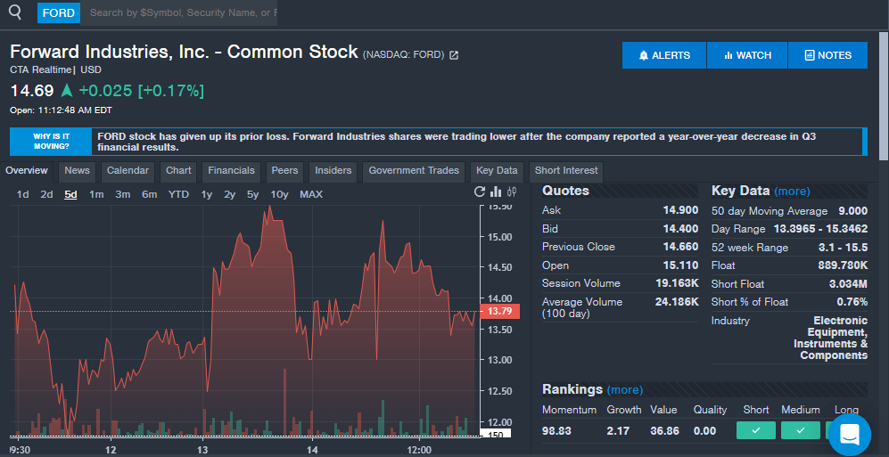Viewport: 889px width, 457px height.
Task: Set chart range to 5y
Action: click(253, 195)
